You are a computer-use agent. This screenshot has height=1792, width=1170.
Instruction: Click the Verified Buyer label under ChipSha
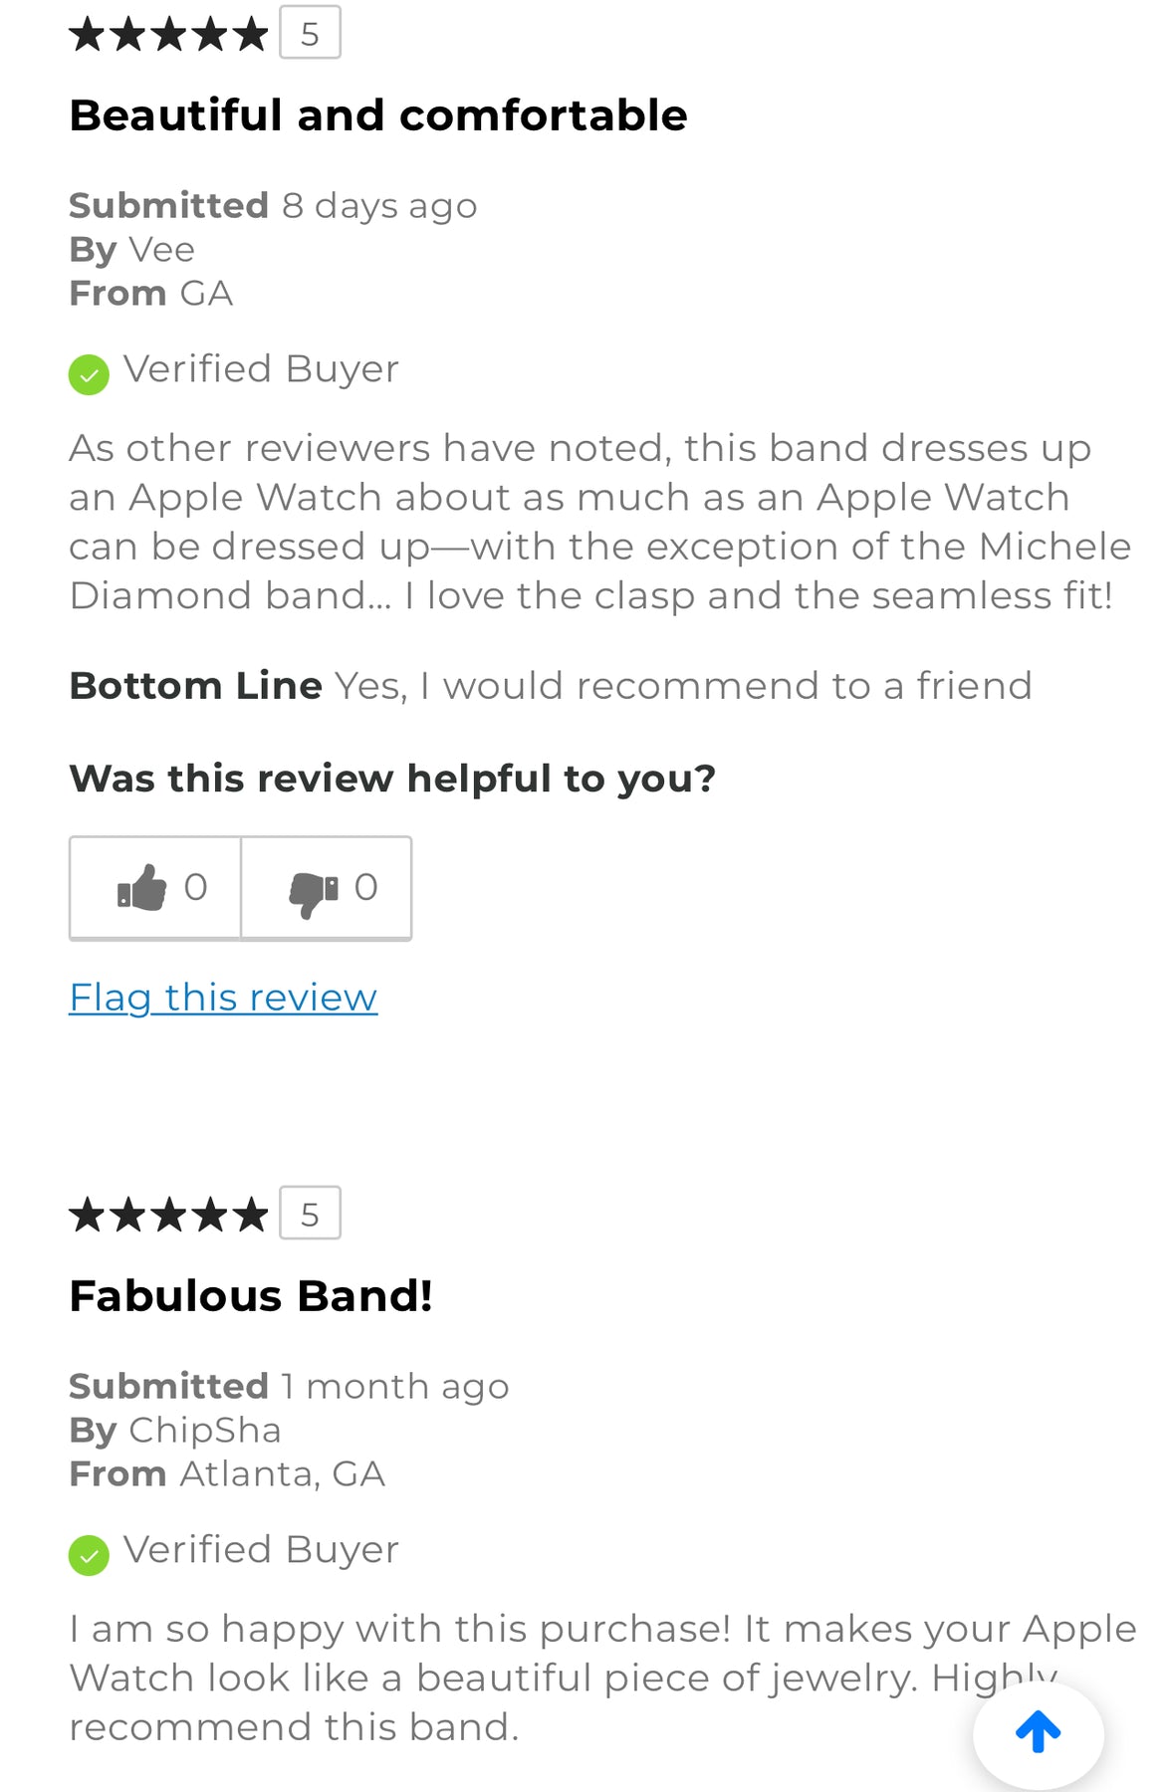click(261, 1550)
